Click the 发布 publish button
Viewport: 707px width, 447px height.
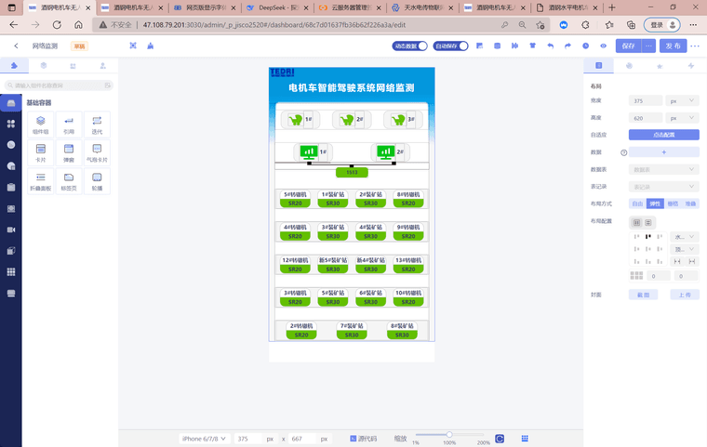point(674,46)
